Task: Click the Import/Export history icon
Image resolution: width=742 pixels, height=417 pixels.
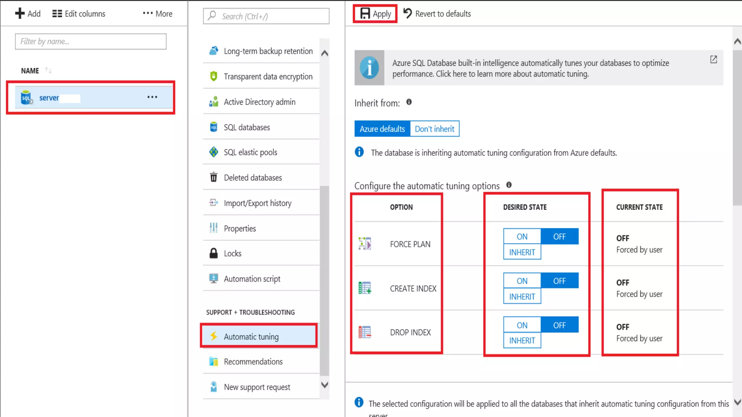Action: click(214, 203)
